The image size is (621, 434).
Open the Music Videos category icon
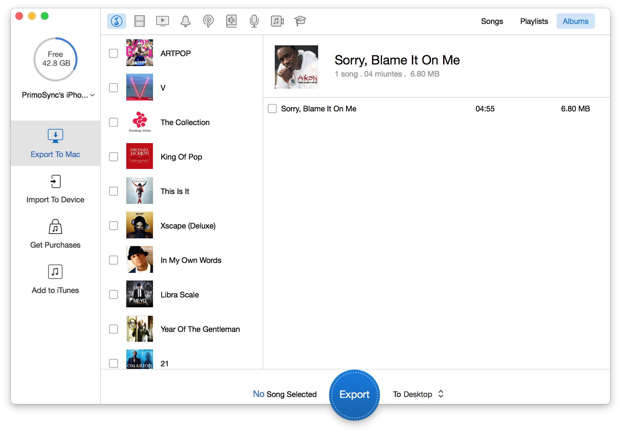[x=277, y=21]
